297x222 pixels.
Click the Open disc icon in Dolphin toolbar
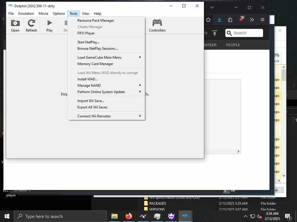coord(15,25)
